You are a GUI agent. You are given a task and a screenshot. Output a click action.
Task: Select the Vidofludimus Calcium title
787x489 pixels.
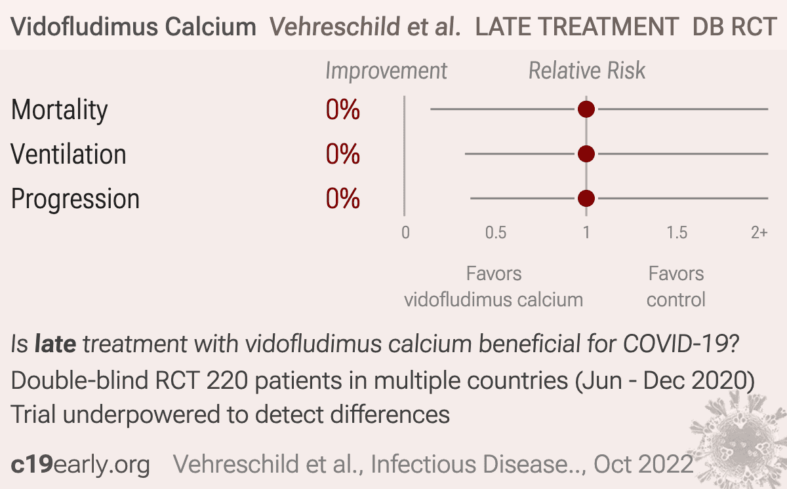tap(134, 27)
